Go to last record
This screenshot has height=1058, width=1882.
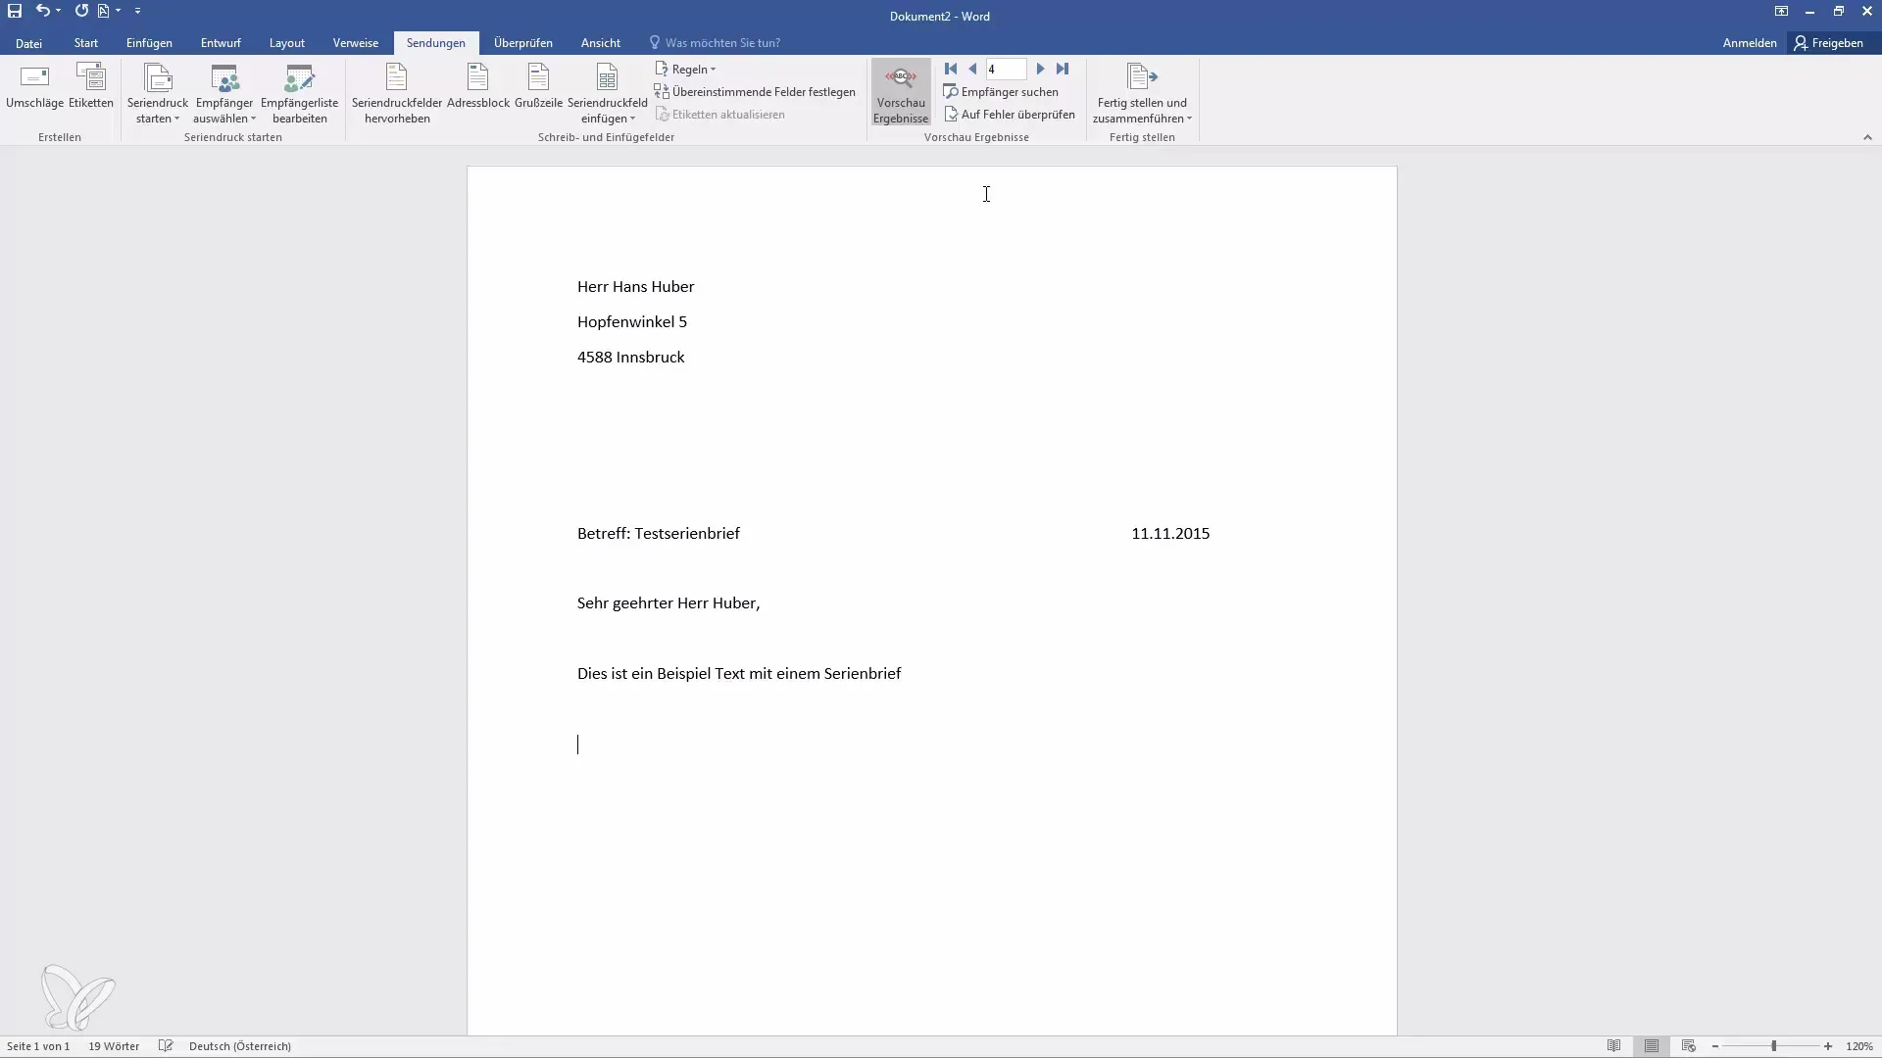(1063, 69)
